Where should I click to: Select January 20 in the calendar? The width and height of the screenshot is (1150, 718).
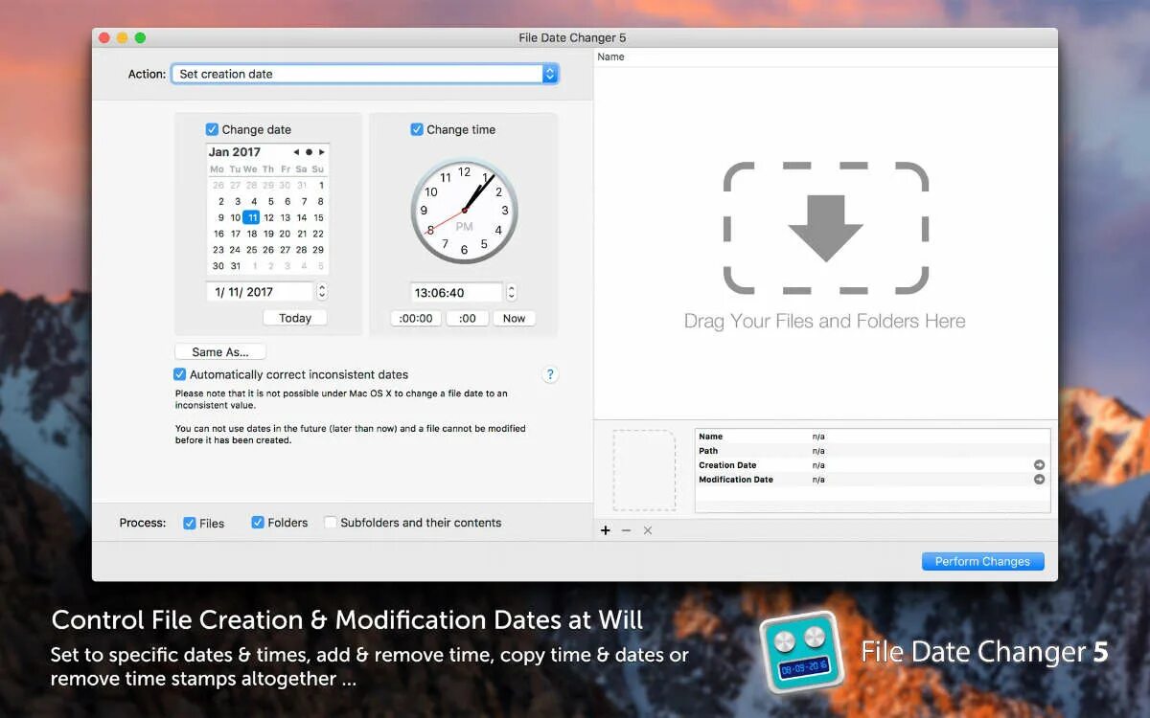tap(285, 234)
